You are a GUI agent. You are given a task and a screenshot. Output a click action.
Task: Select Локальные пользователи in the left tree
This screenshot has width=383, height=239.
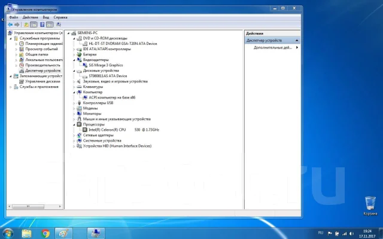click(x=44, y=60)
